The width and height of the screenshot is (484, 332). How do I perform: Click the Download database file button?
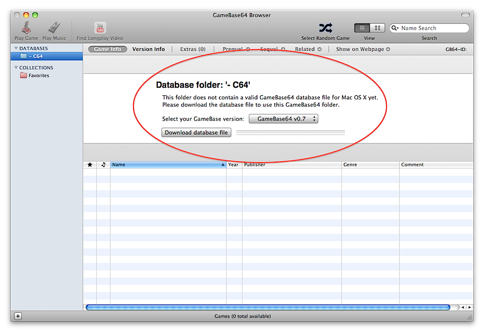(197, 133)
